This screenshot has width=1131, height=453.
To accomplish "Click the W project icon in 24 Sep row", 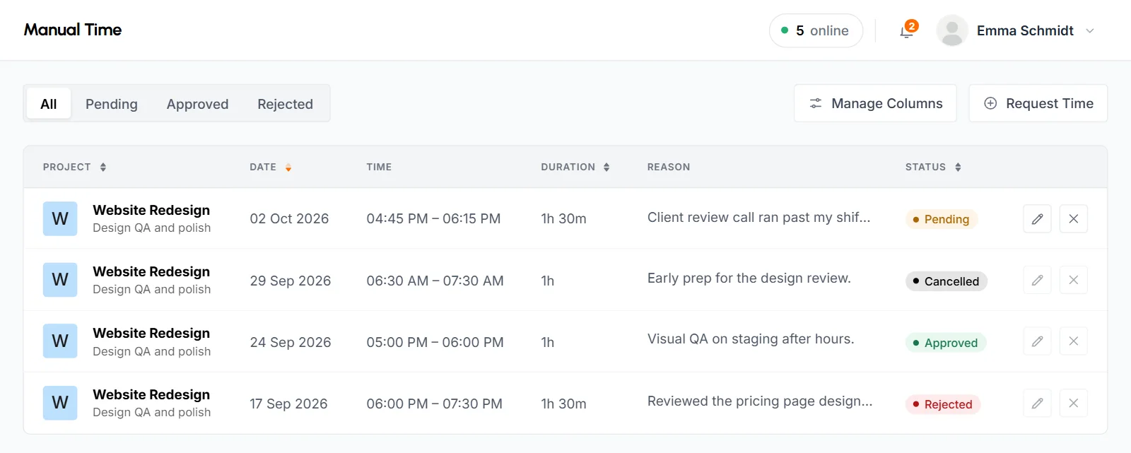I will coord(60,341).
